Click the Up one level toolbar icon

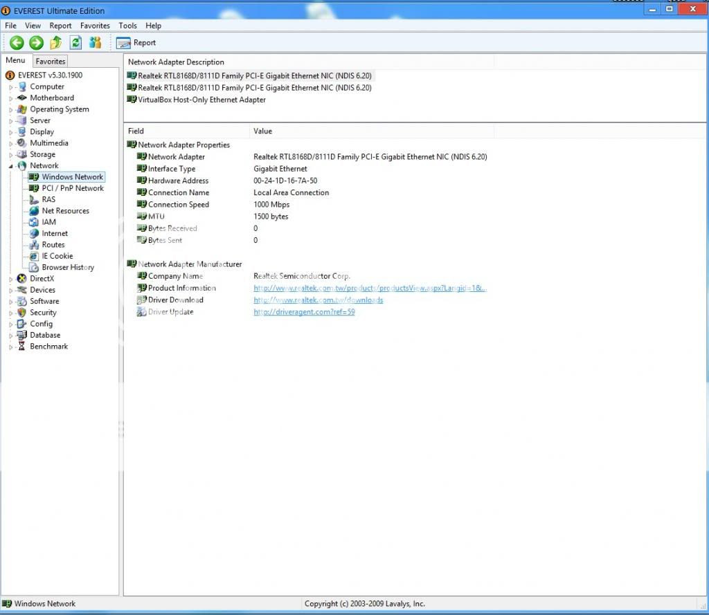56,43
